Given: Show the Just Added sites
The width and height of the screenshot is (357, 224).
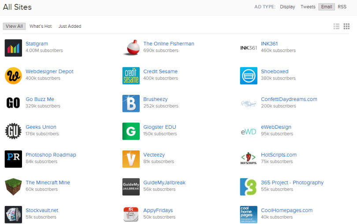Looking at the screenshot, I should (70, 26).
